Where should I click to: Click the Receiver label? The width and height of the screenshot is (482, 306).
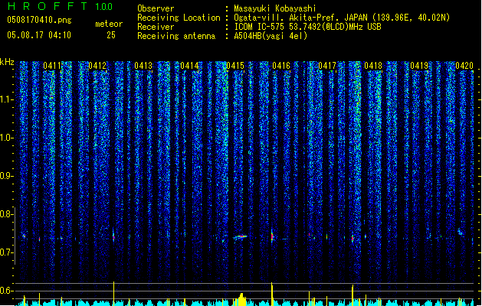pyautogui.click(x=156, y=27)
